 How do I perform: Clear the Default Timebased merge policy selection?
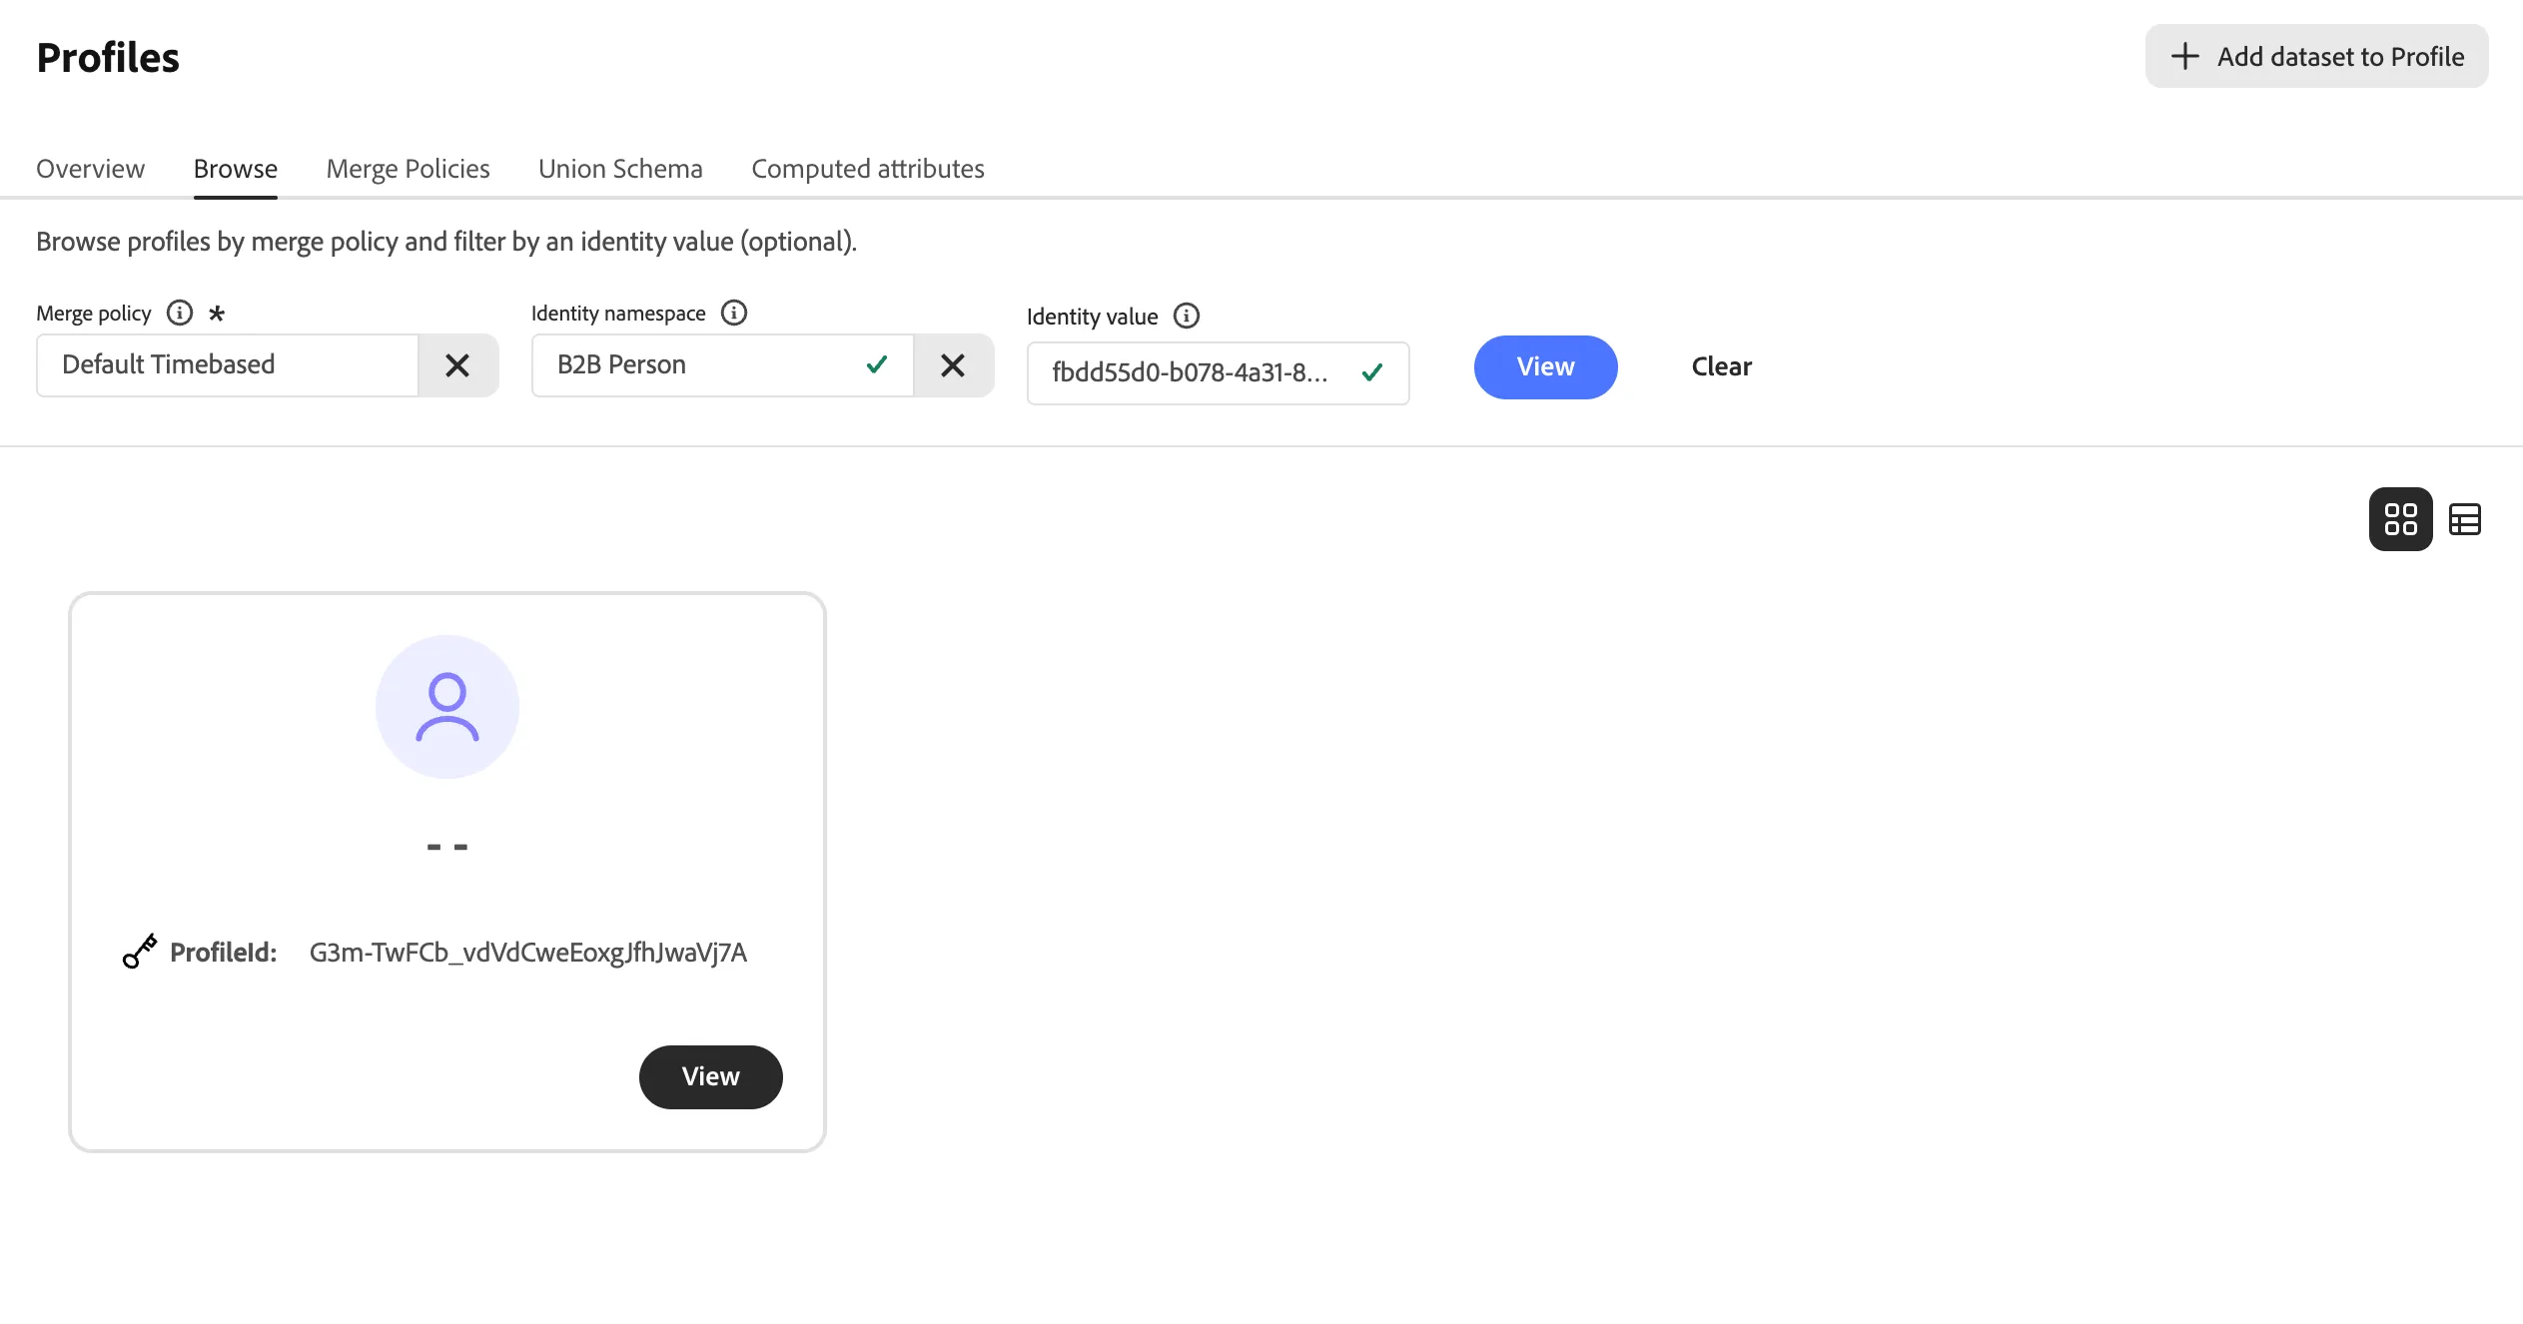(x=457, y=365)
